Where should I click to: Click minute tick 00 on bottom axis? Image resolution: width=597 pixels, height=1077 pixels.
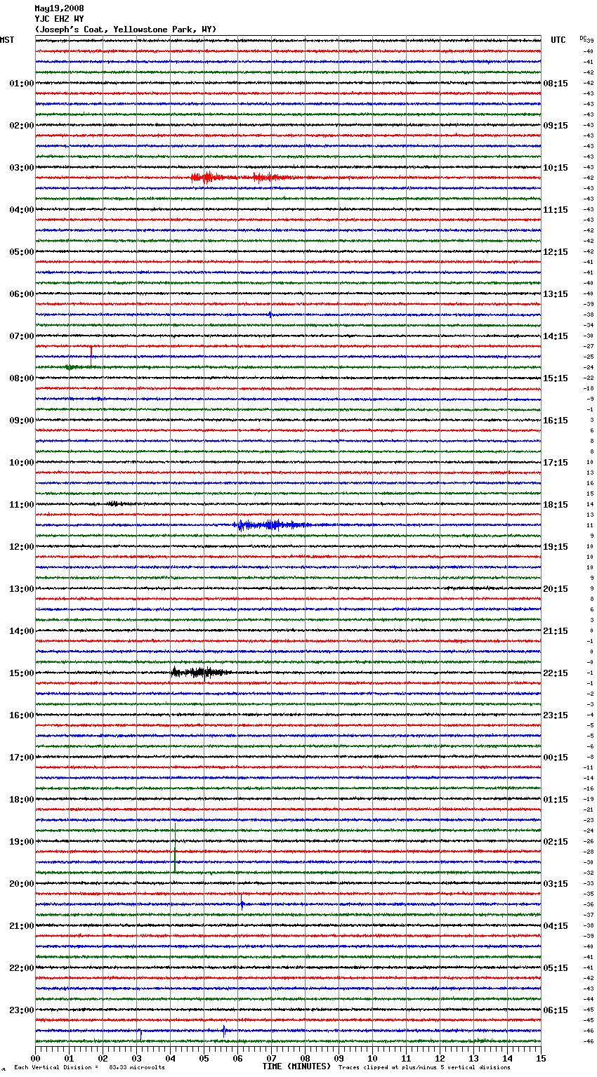(x=35, y=1058)
